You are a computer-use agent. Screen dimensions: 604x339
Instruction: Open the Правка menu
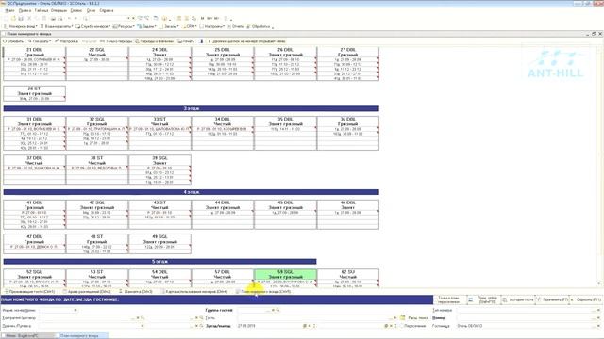click(x=25, y=10)
